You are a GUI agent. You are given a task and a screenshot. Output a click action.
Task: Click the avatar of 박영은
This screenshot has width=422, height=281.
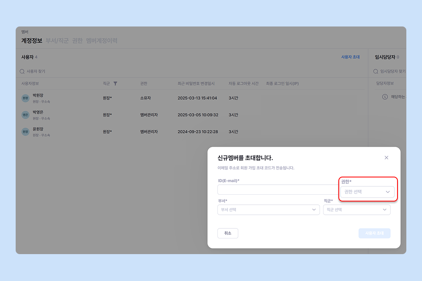click(x=25, y=115)
